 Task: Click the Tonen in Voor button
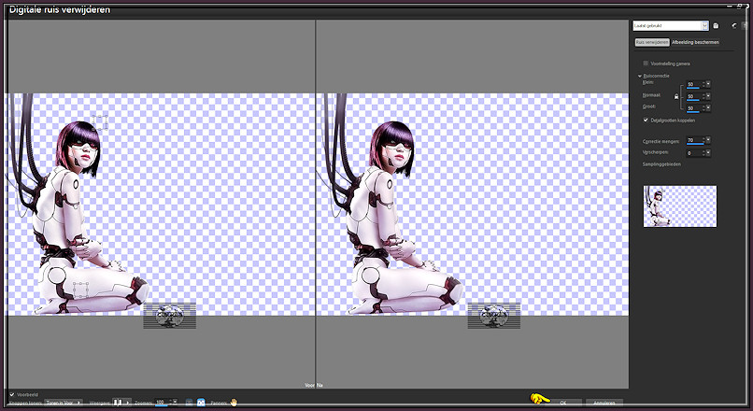[x=64, y=403]
